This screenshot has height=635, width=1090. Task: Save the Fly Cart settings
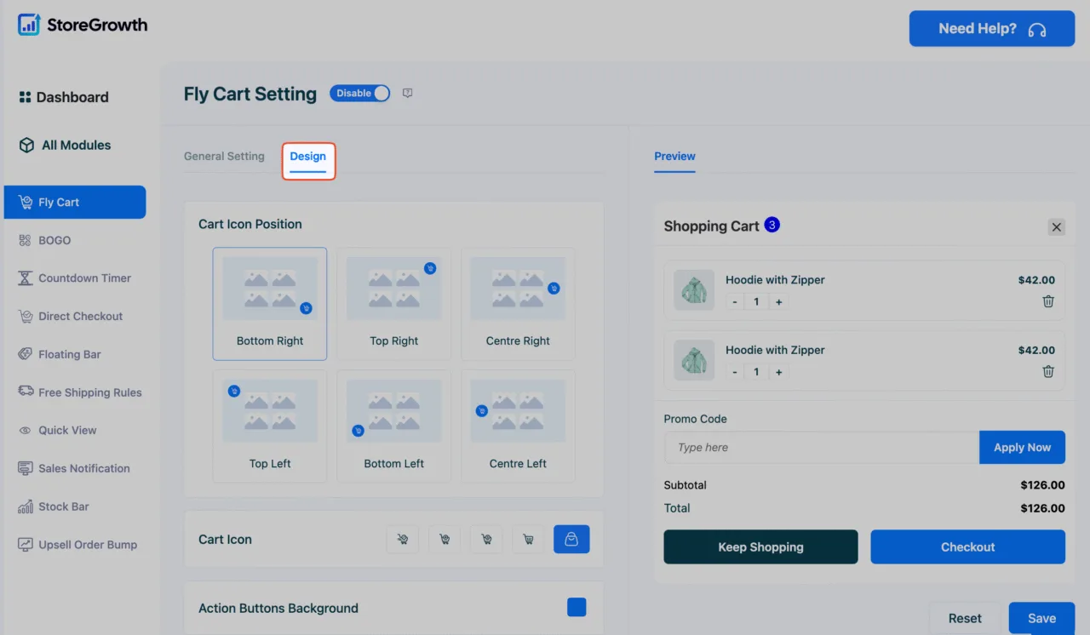tap(1041, 619)
